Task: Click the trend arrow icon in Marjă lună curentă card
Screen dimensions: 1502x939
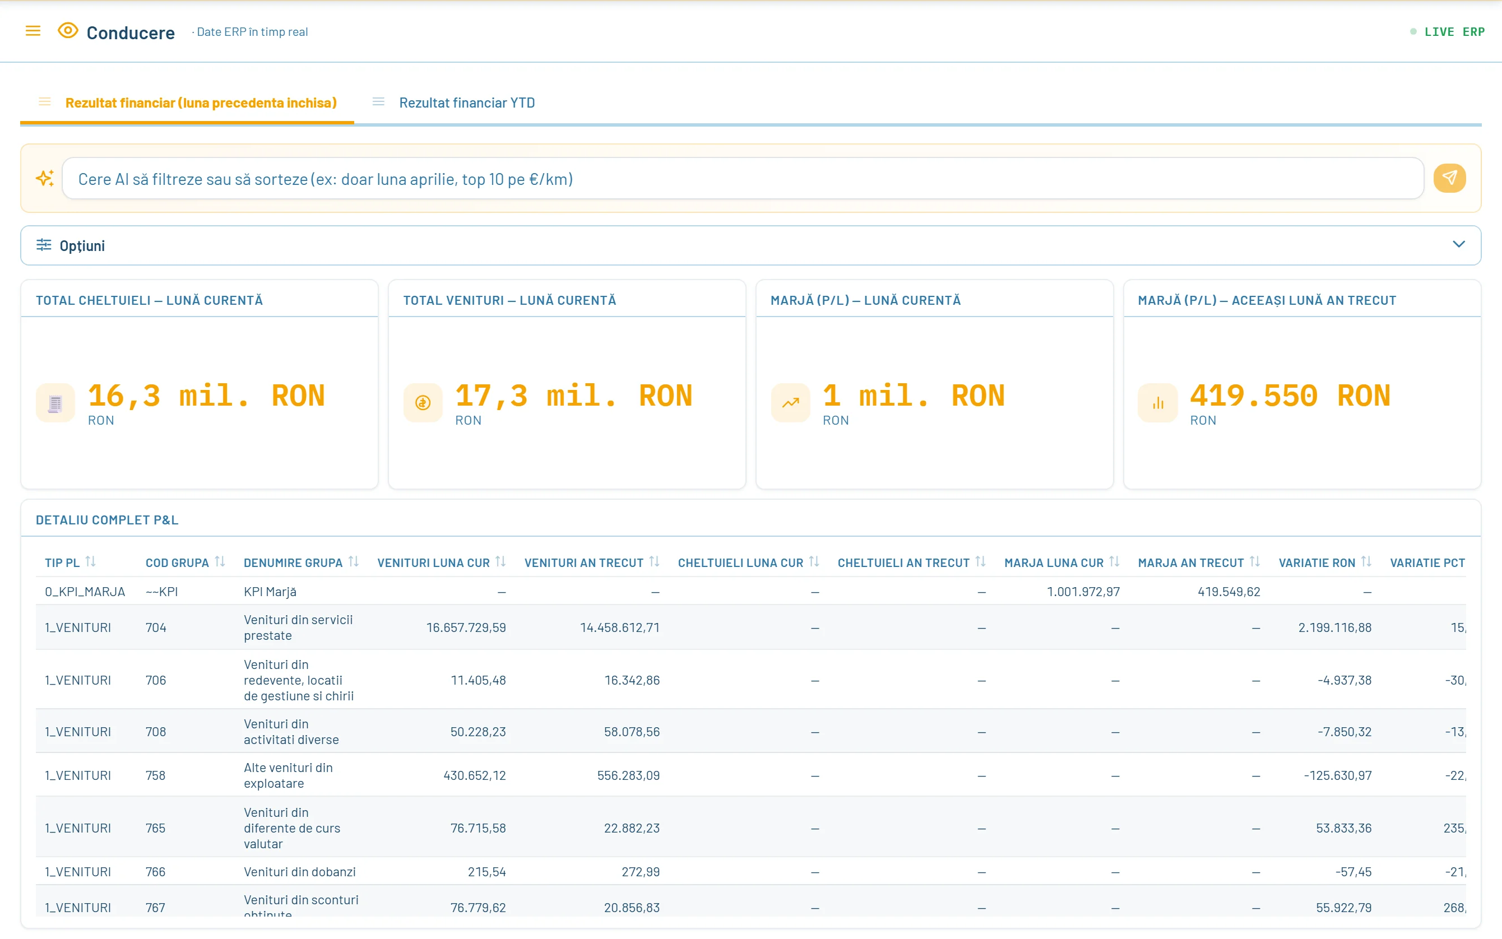Action: [x=790, y=404]
